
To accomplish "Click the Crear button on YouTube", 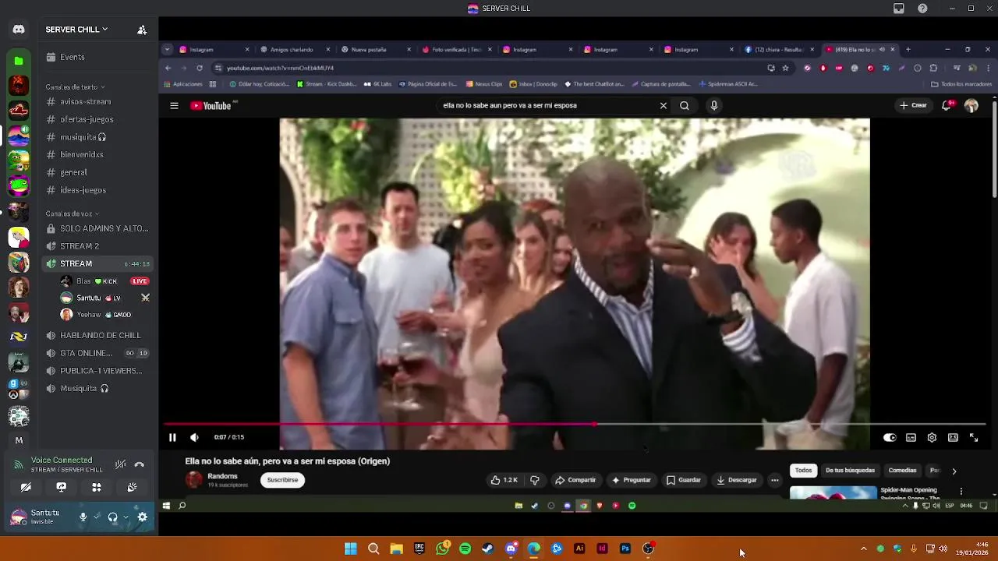I will click(x=913, y=105).
